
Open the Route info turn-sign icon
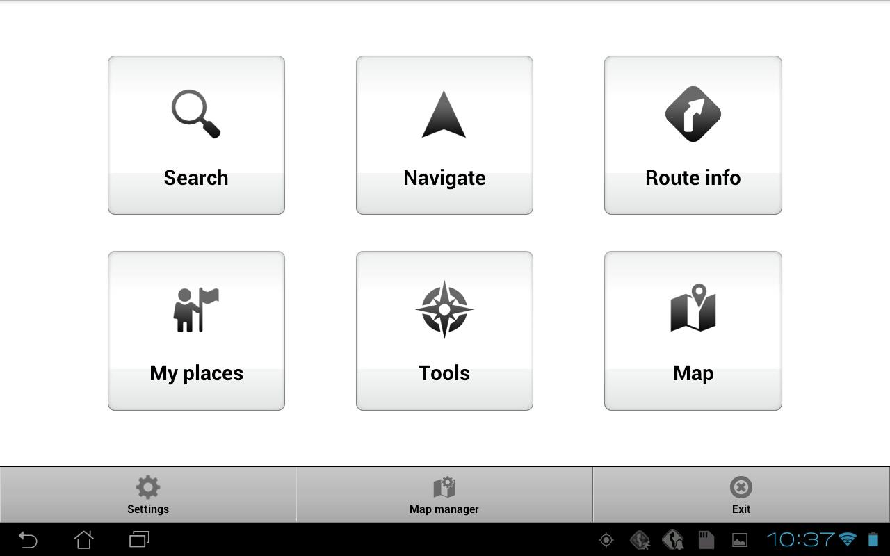(693, 114)
